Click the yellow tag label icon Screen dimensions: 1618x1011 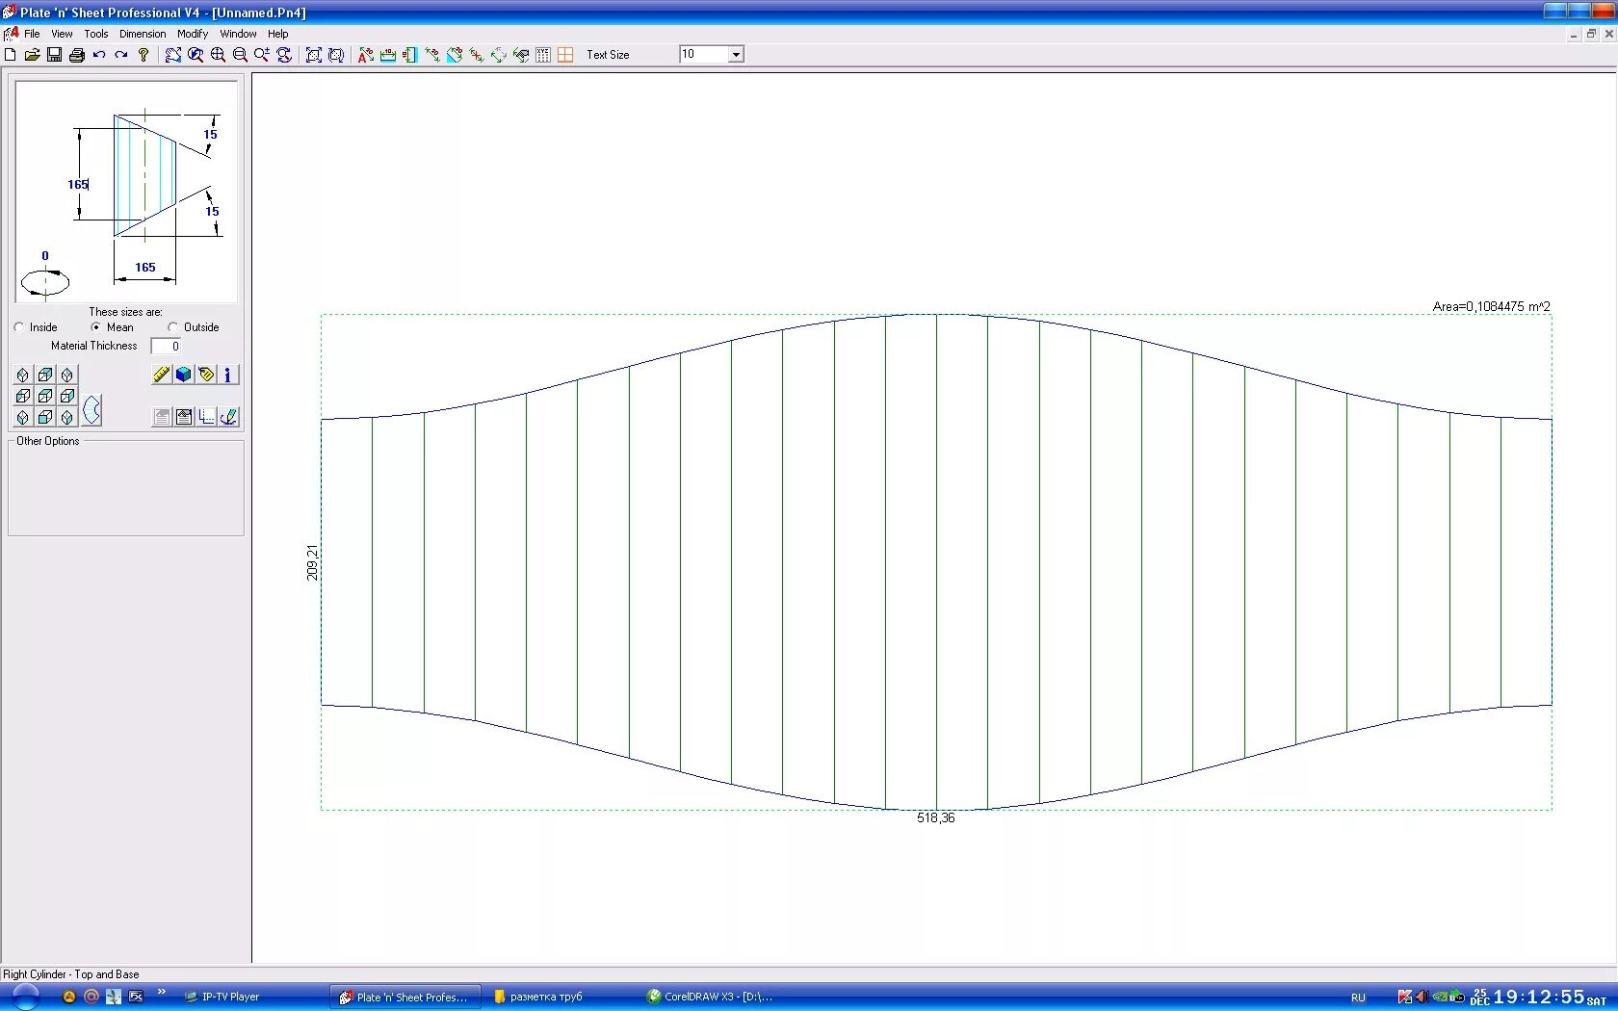206,375
